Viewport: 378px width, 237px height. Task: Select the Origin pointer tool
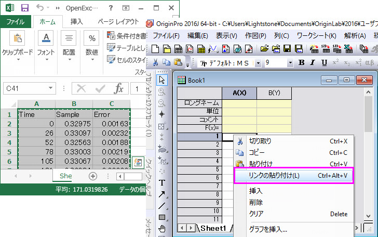[162, 80]
